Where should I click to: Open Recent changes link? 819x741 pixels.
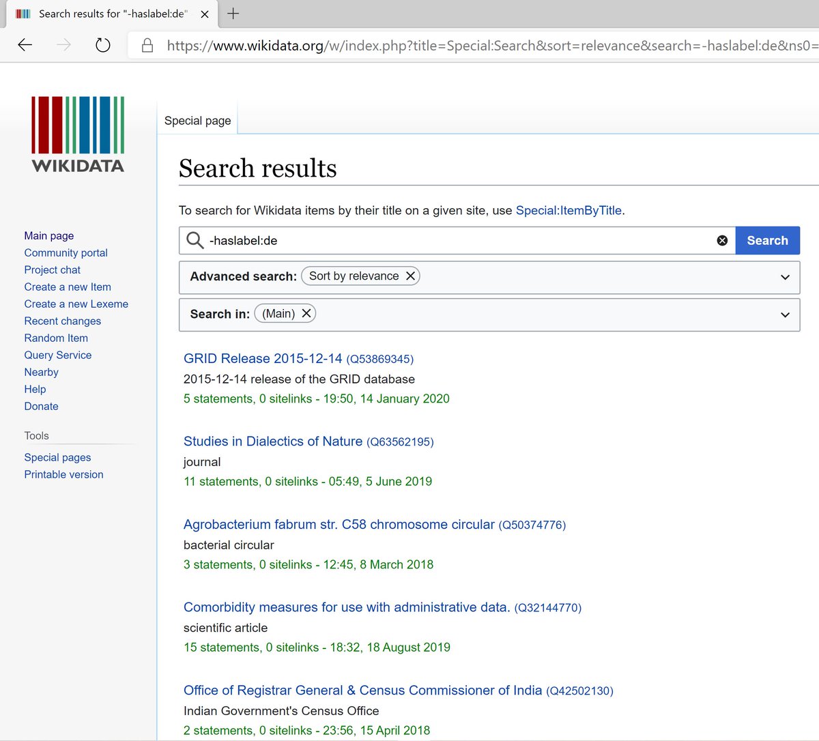(x=63, y=321)
